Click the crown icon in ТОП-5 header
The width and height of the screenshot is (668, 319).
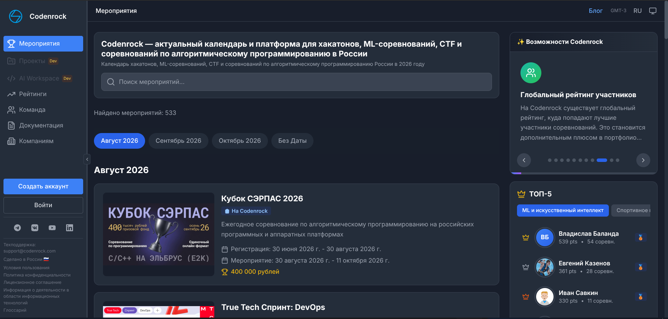coord(521,194)
